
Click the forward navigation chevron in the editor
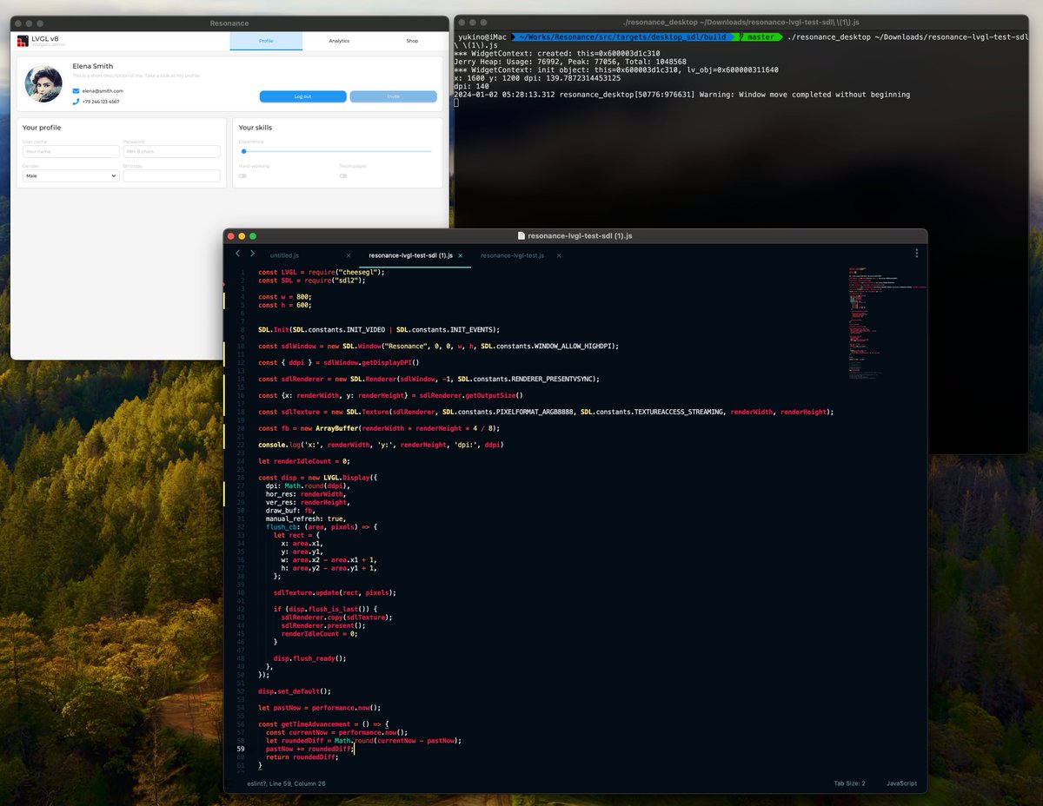click(252, 252)
